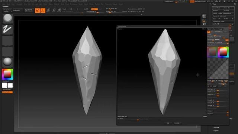Adjust the ColorBlend slider
238x134 pixels.
[x=218, y=45]
